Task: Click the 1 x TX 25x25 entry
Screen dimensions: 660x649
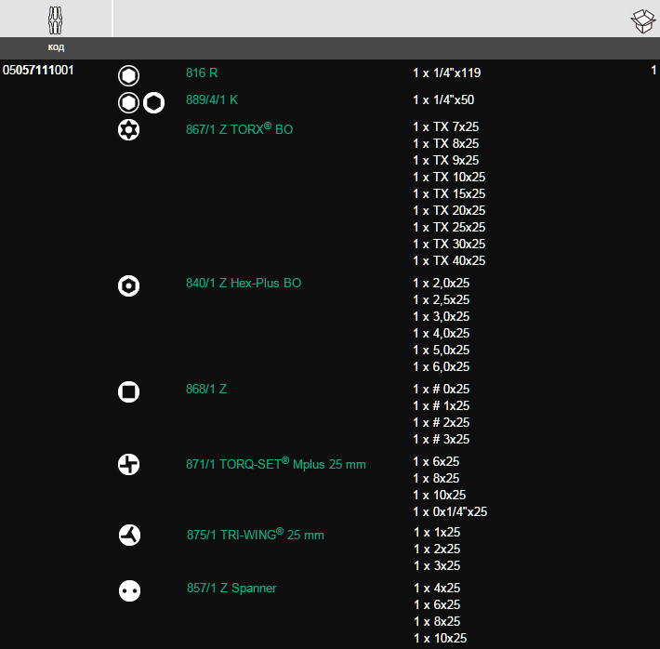Action: coord(449,228)
